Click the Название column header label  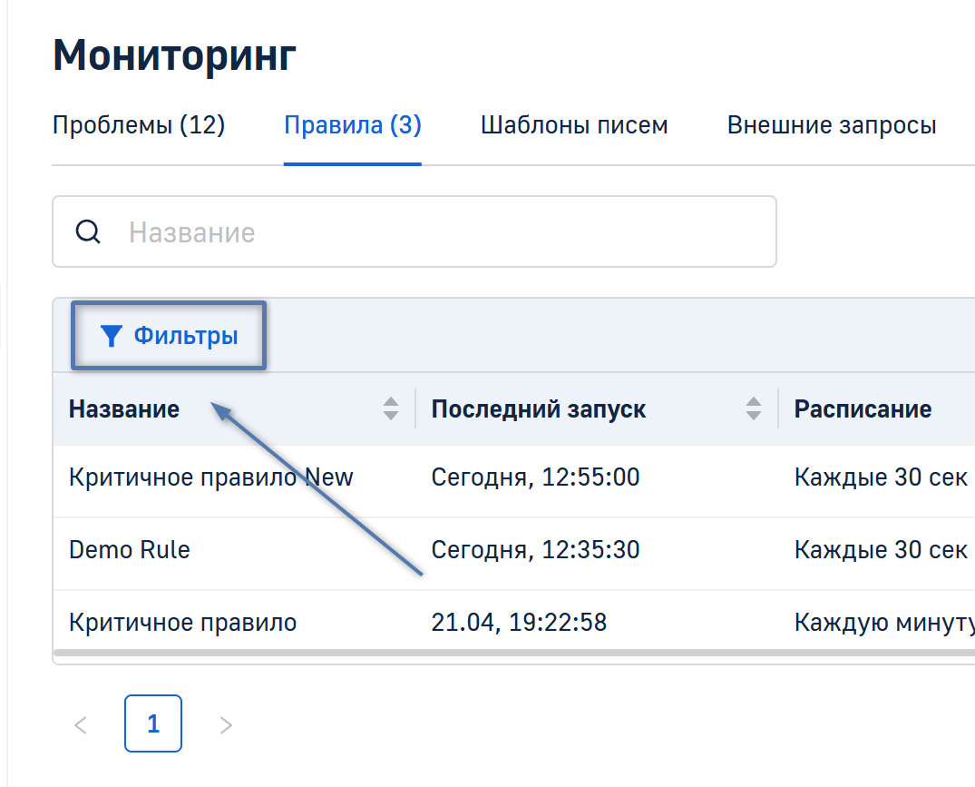[124, 409]
